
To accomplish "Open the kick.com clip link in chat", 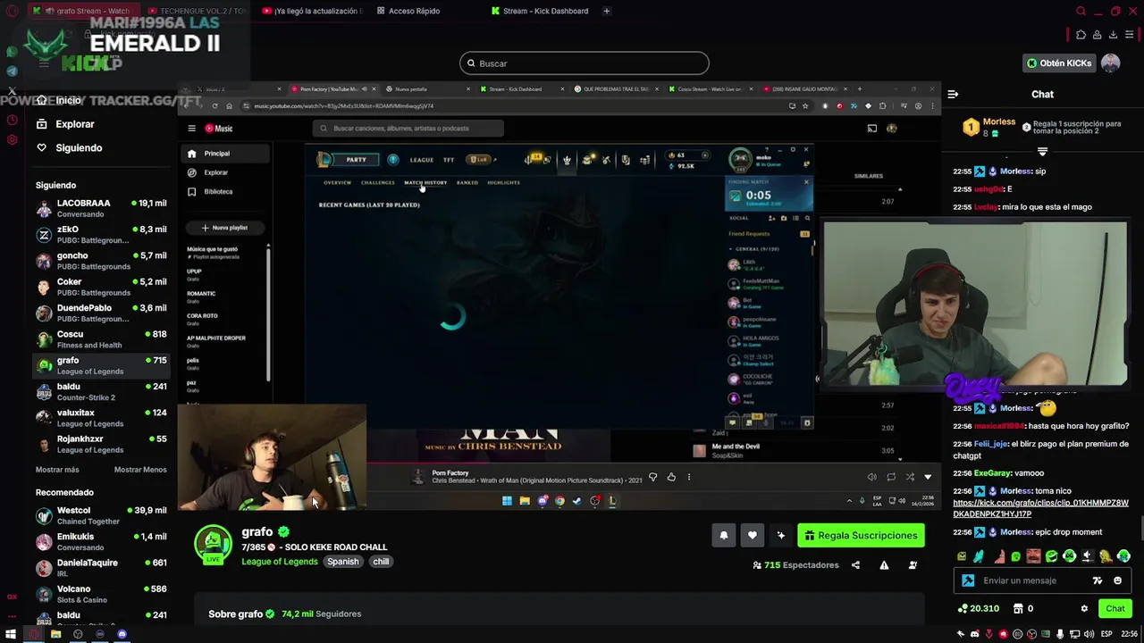I will point(1040,508).
